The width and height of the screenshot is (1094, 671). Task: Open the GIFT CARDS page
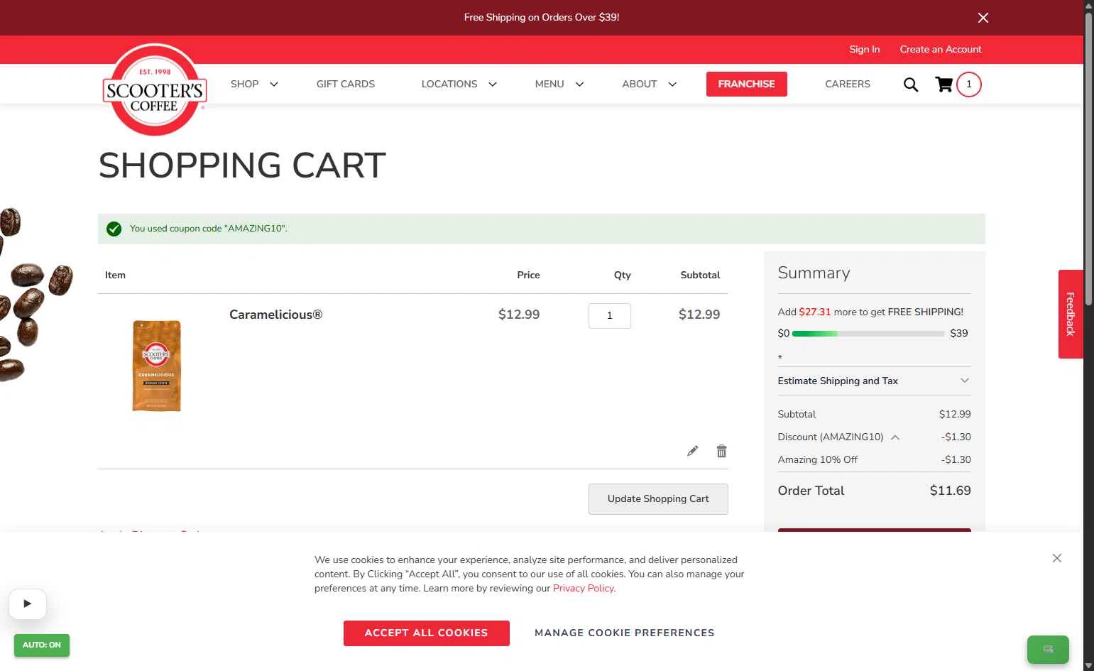(346, 84)
